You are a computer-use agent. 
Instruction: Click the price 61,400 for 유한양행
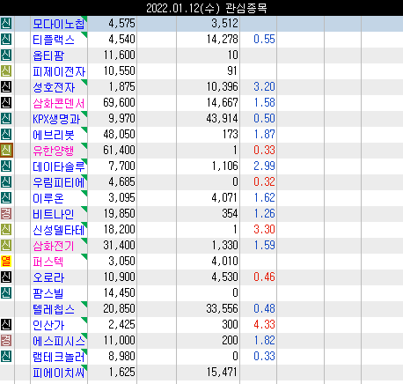pos(119,150)
